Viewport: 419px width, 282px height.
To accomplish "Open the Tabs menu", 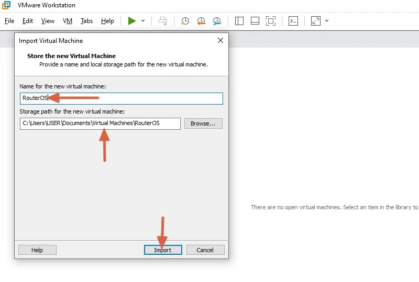I will (86, 21).
